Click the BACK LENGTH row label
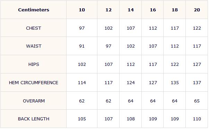The height and width of the screenshot is (129, 209). click(x=34, y=119)
